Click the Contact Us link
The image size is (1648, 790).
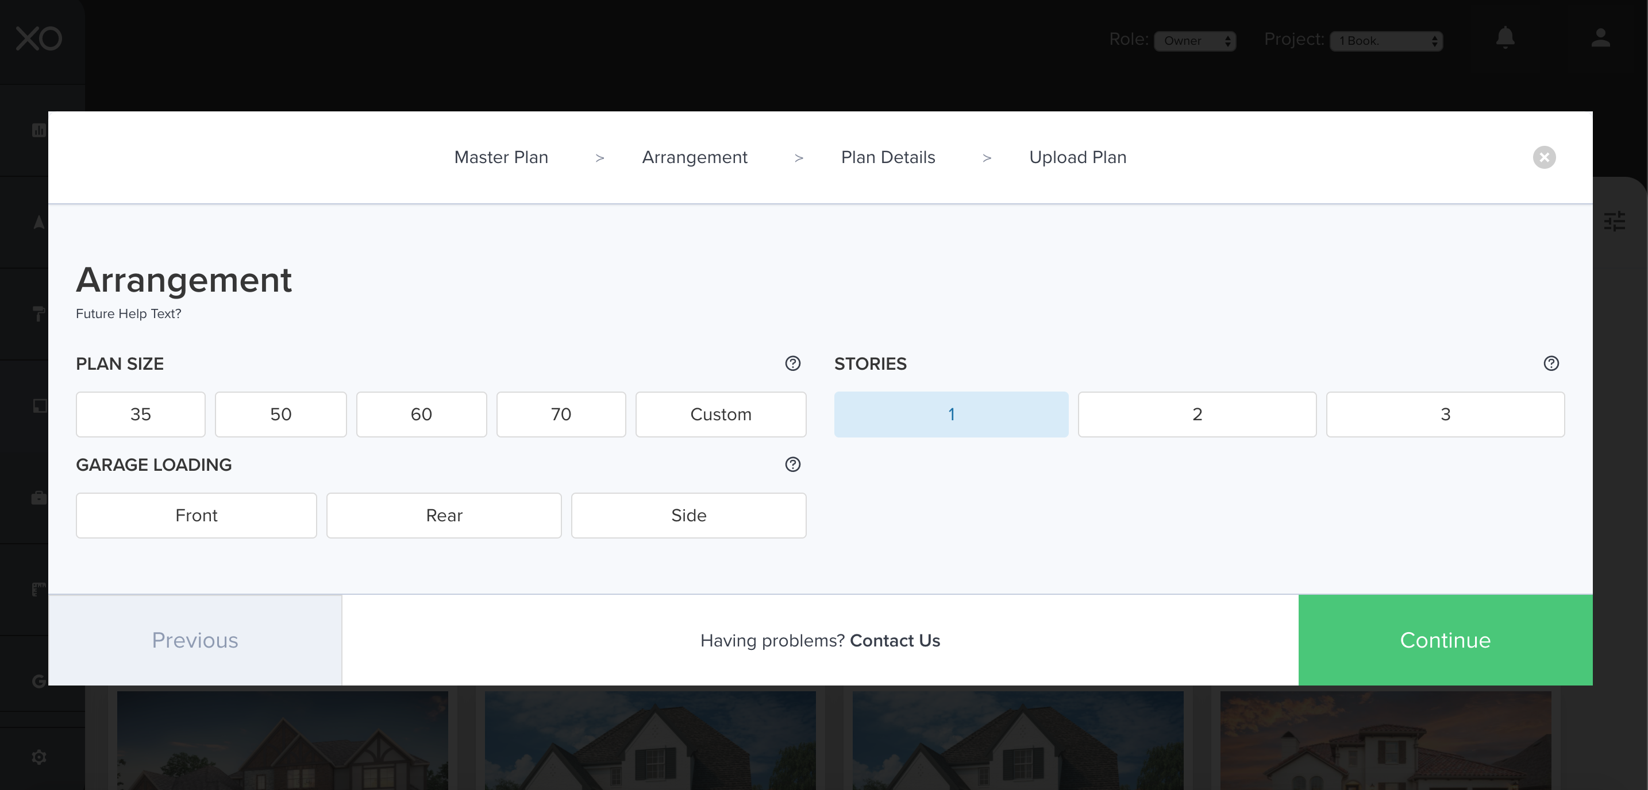click(x=894, y=640)
